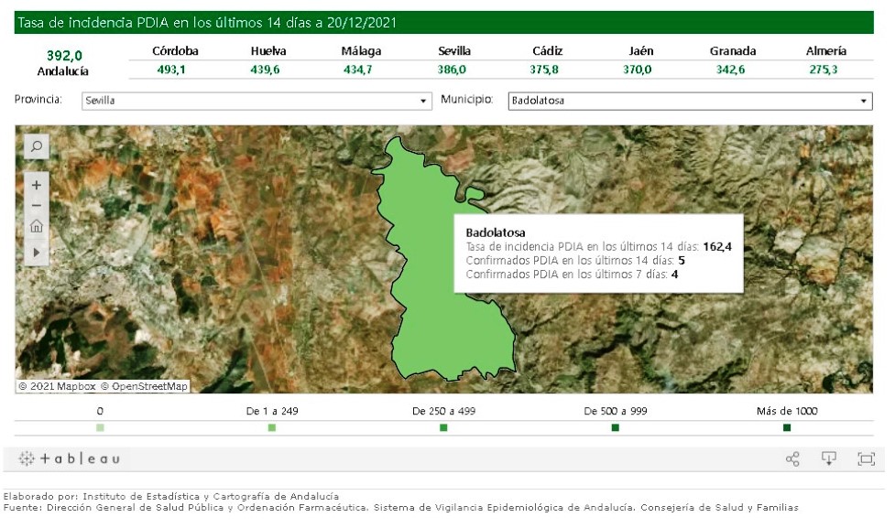Click the Almería incidence value 275,3
895x528 pixels.
pos(823,70)
